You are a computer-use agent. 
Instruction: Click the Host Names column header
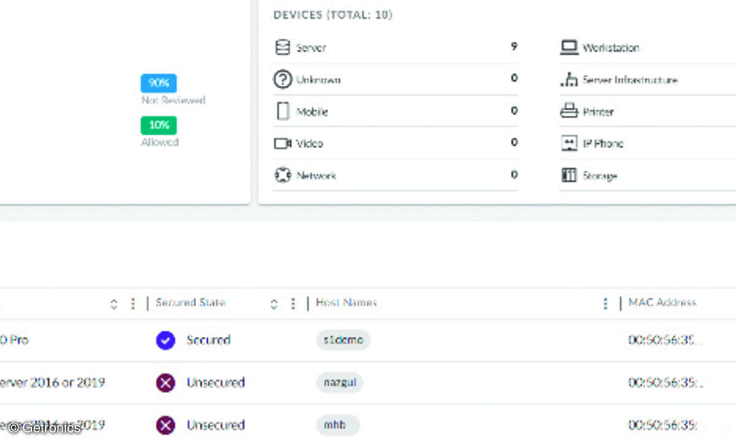(x=346, y=303)
